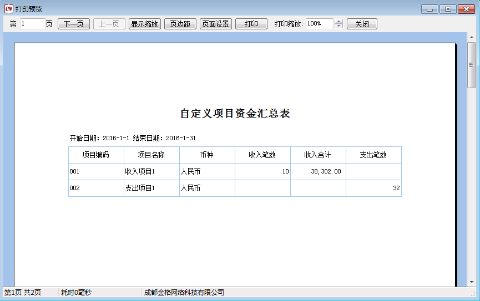Maximize the print preview window
480x301 pixels.
pos(448,9)
